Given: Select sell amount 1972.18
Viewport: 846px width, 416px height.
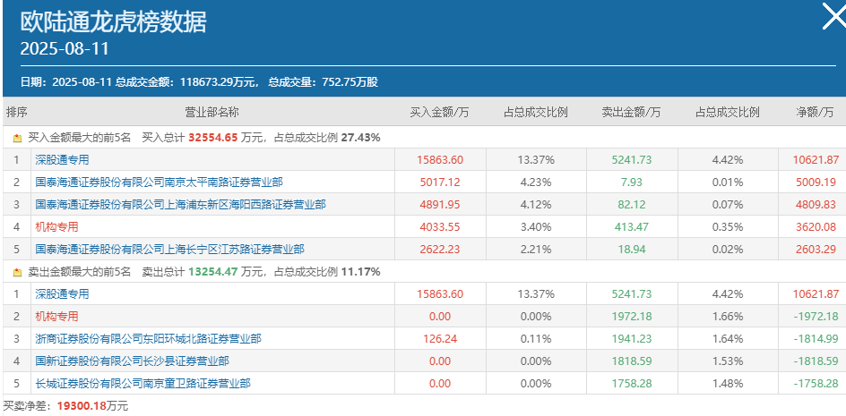Looking at the screenshot, I should click(631, 317).
